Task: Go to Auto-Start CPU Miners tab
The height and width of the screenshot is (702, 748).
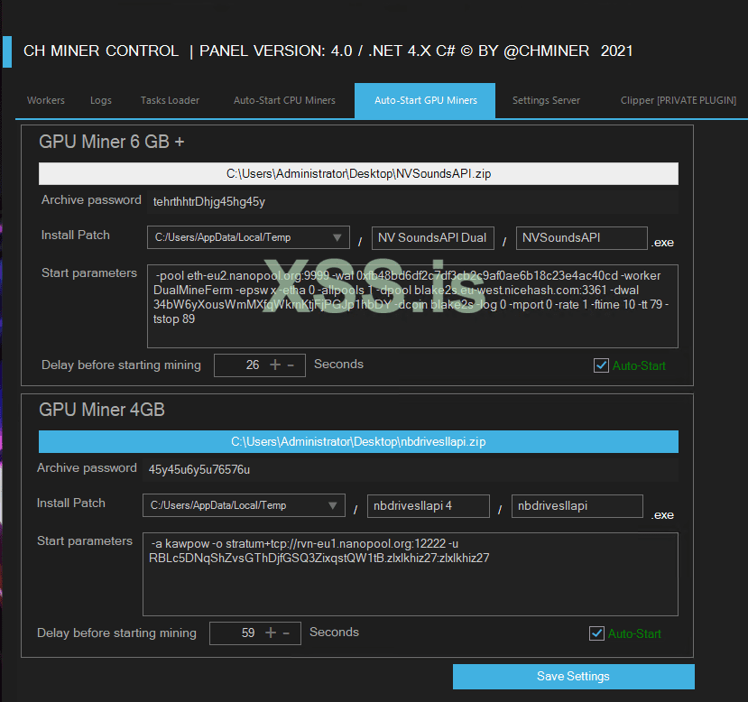Action: [x=284, y=100]
